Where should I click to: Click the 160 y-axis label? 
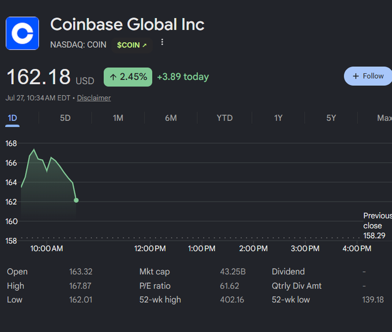point(12,221)
